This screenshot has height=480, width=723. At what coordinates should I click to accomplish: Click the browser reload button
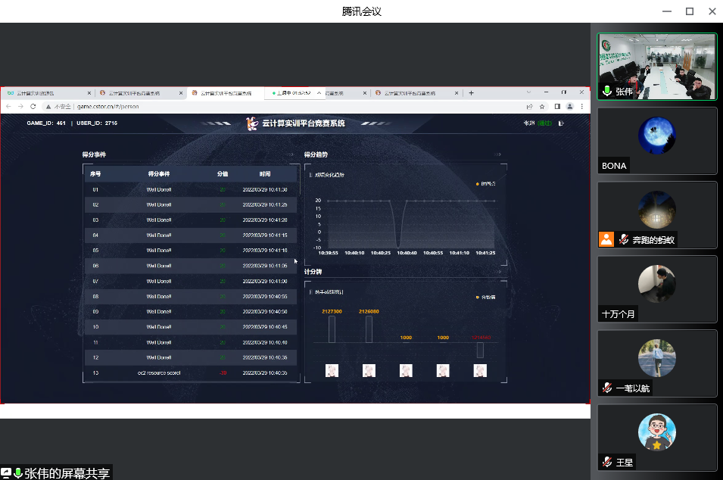click(x=33, y=107)
